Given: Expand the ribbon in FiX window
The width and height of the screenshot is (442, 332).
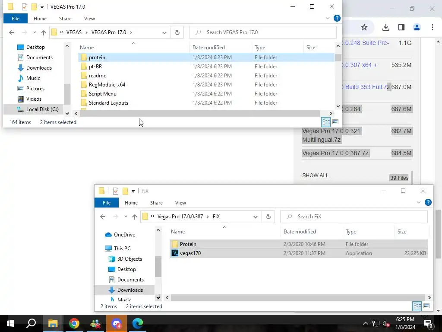Looking at the screenshot, I should (419, 202).
